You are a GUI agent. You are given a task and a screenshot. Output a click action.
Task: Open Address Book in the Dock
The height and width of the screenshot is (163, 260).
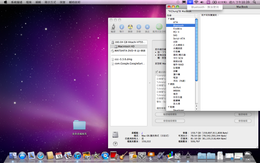tap(50, 156)
